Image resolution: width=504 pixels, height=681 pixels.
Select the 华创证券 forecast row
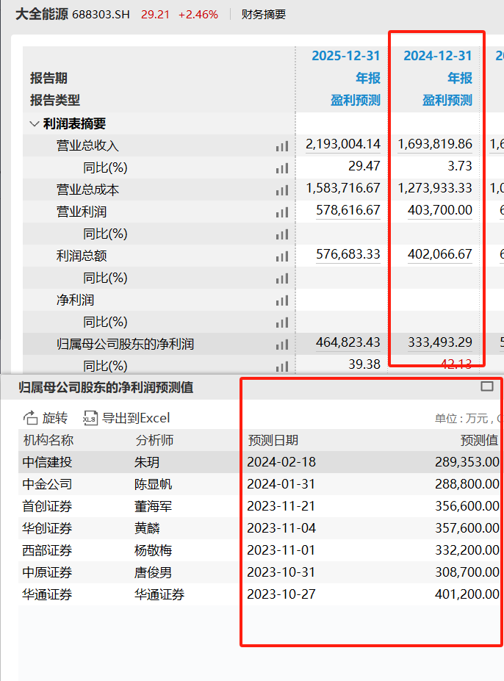click(x=260, y=528)
